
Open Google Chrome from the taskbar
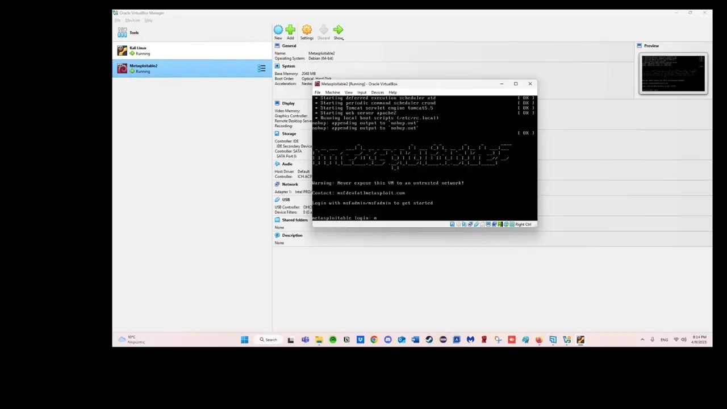click(374, 340)
